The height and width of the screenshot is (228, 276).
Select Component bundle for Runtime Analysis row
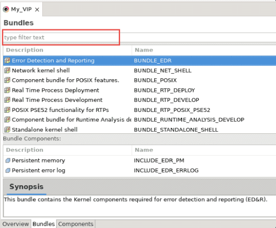coord(140,120)
